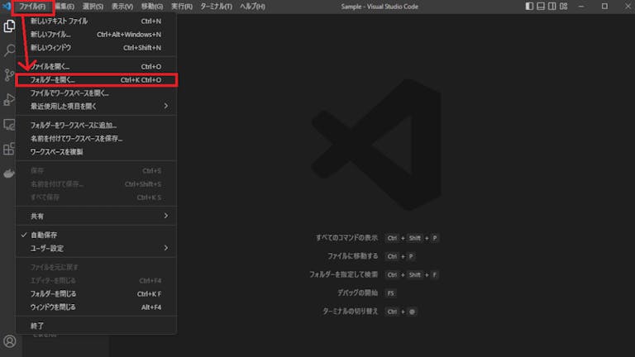
Task: Select フォルダーを閉じる menu entry
Action: pyautogui.click(x=96, y=294)
